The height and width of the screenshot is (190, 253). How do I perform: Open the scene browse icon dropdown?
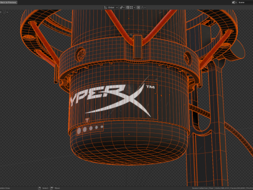(x=235, y=2)
